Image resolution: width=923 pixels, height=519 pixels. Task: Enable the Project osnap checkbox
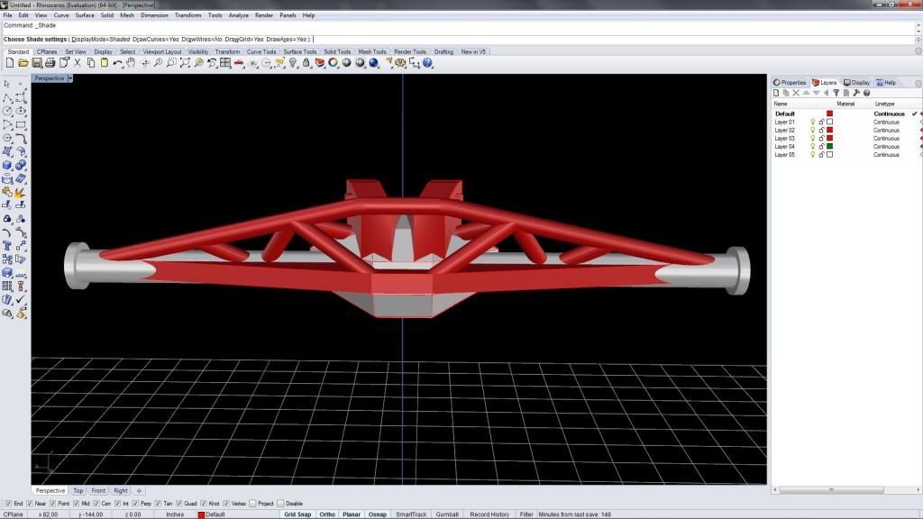pyautogui.click(x=252, y=504)
